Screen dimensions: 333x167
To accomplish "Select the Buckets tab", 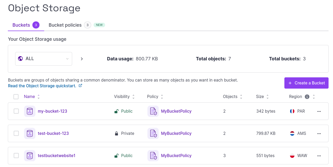I will coord(21,25).
